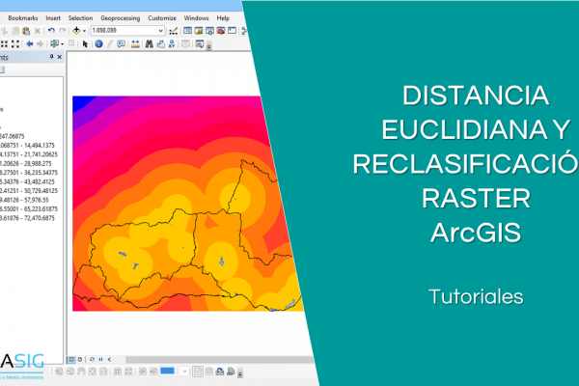Open the Customize menu
The height and width of the screenshot is (386, 579).
[x=161, y=17]
